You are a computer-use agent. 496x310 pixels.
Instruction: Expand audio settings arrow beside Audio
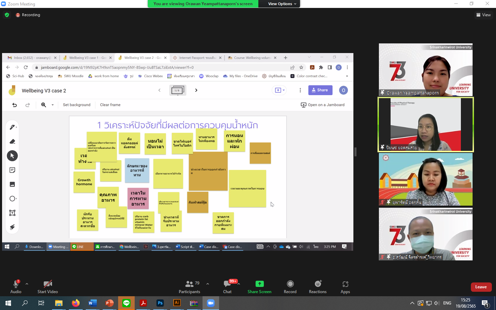click(27, 284)
